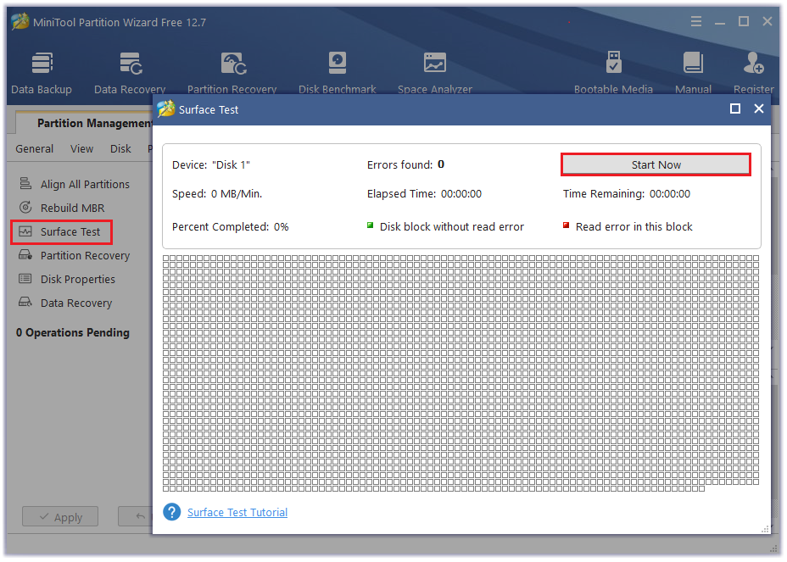Open the Disk menu
This screenshot has width=787, height=562.
(120, 149)
